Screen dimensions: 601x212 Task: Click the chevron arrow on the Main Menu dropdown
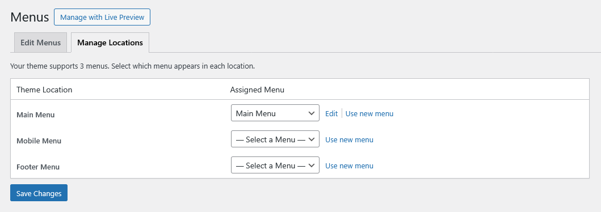pos(311,113)
